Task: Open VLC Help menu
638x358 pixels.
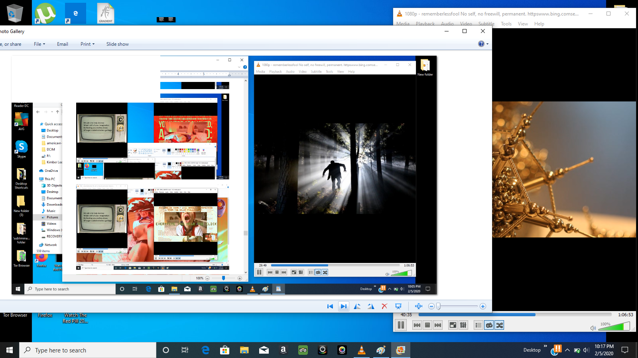Action: click(x=539, y=24)
